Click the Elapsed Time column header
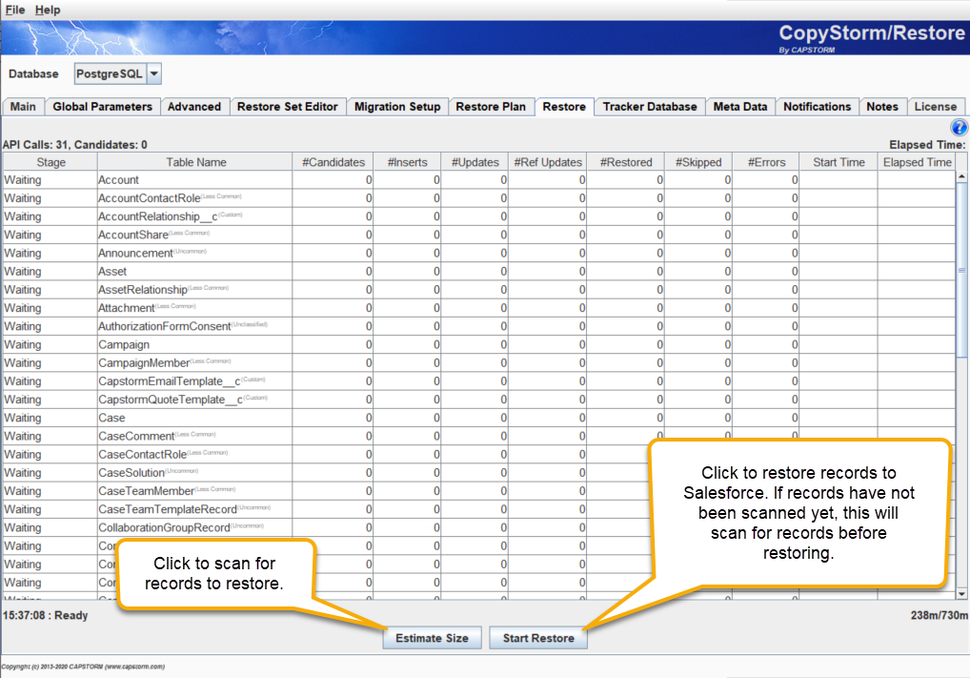The height and width of the screenshot is (678, 970). point(917,162)
